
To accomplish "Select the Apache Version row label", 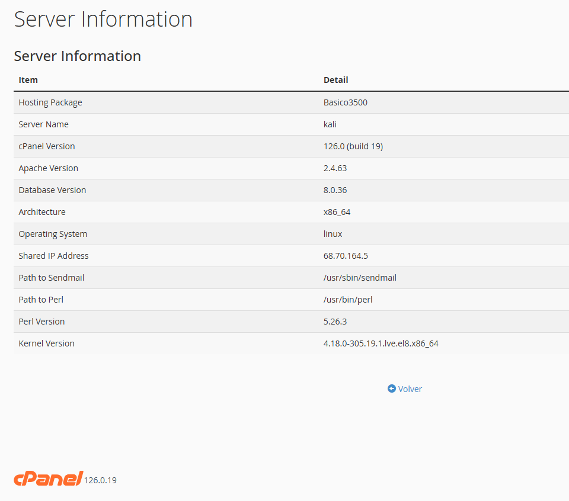I will click(x=48, y=168).
